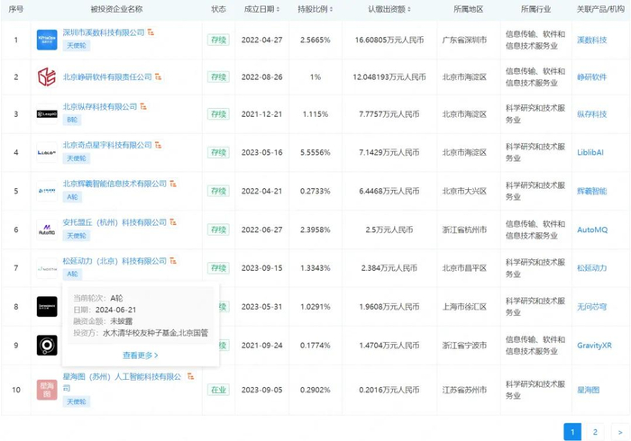
Task: Click equity chart icon beside 星海图（苏州）人工智能科技
Action: pos(191,376)
